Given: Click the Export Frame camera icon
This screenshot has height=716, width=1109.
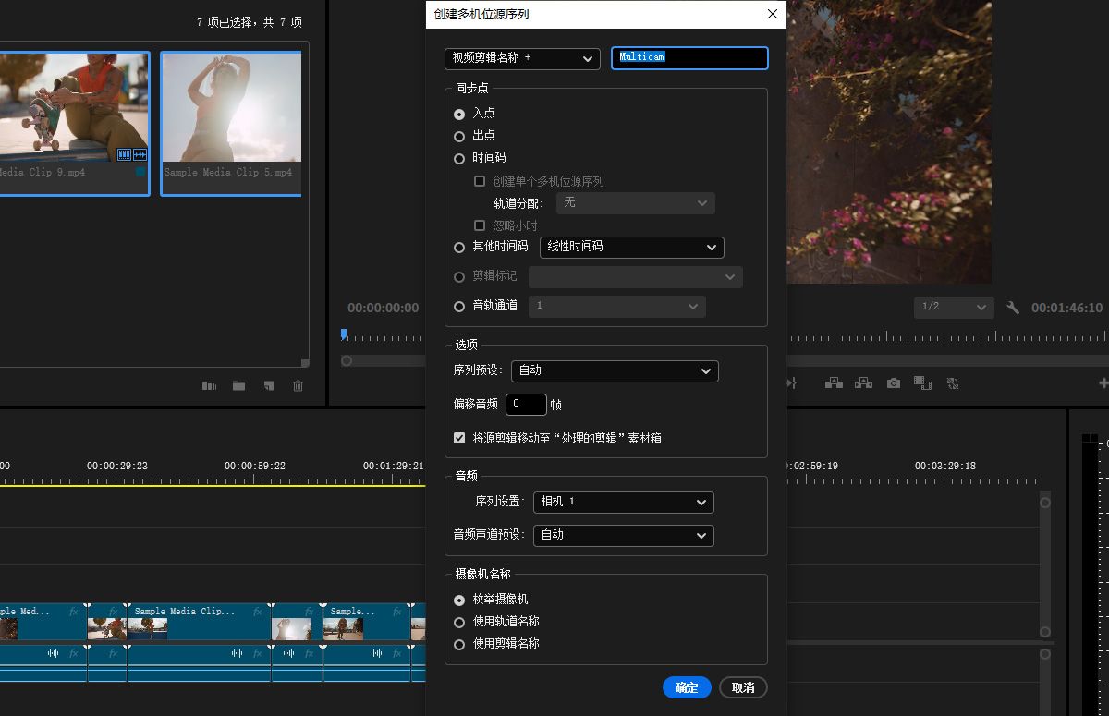Looking at the screenshot, I should [x=893, y=383].
